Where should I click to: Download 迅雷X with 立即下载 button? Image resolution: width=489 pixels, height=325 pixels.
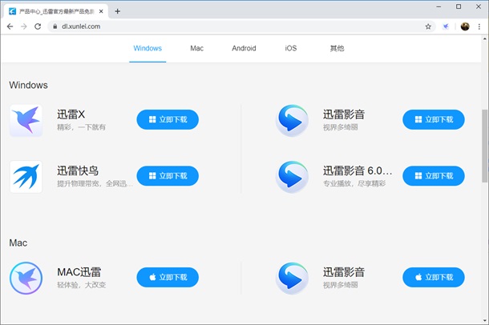(168, 119)
